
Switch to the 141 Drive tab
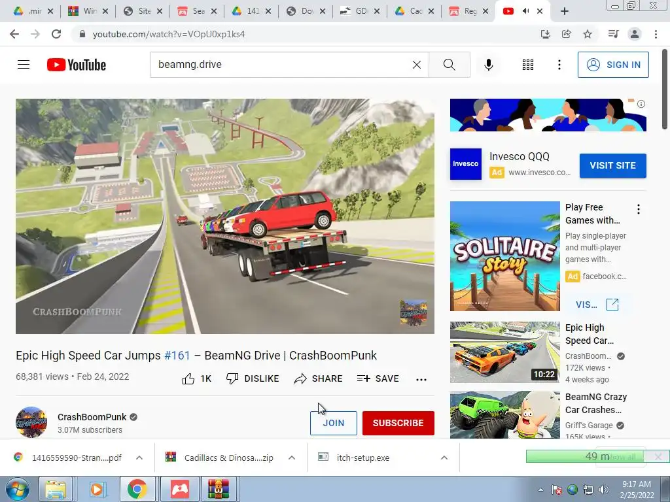(x=251, y=11)
